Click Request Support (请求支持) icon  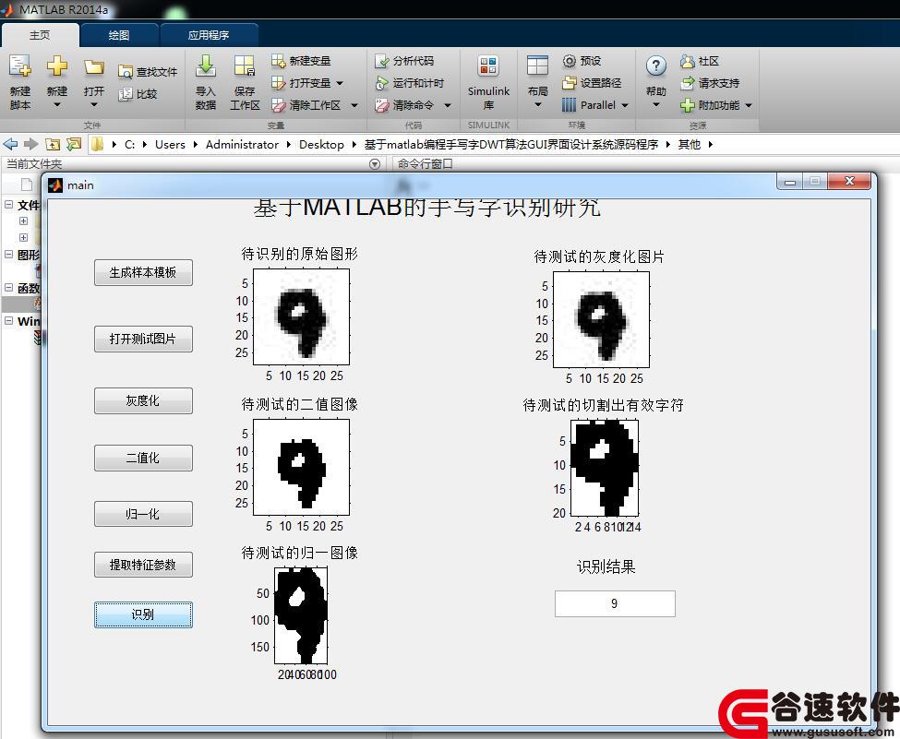687,83
